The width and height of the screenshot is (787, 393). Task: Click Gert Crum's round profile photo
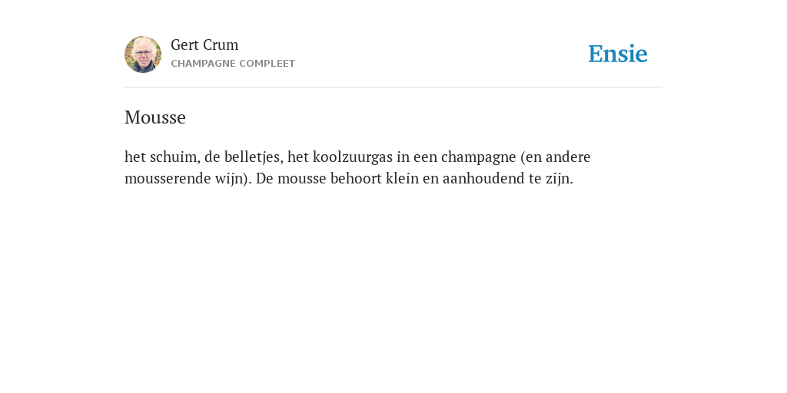pyautogui.click(x=143, y=54)
